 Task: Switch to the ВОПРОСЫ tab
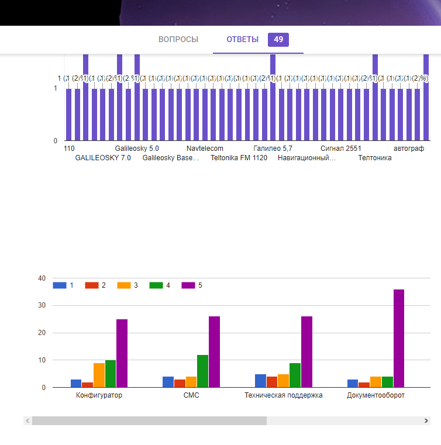(x=178, y=40)
